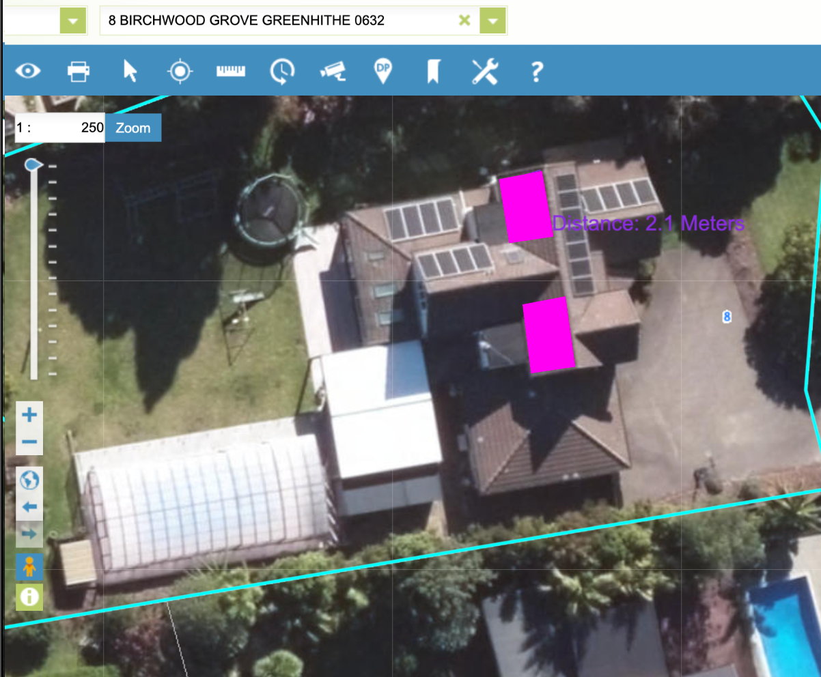Click the plus zoom in button

[29, 414]
